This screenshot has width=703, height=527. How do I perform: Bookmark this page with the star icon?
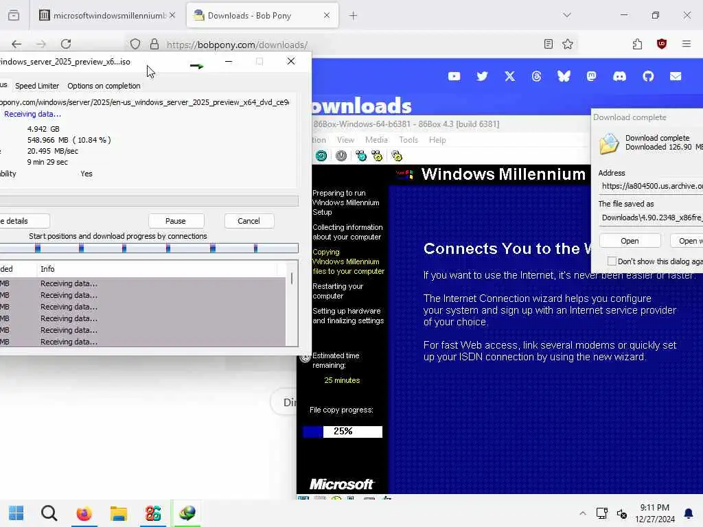point(568,44)
